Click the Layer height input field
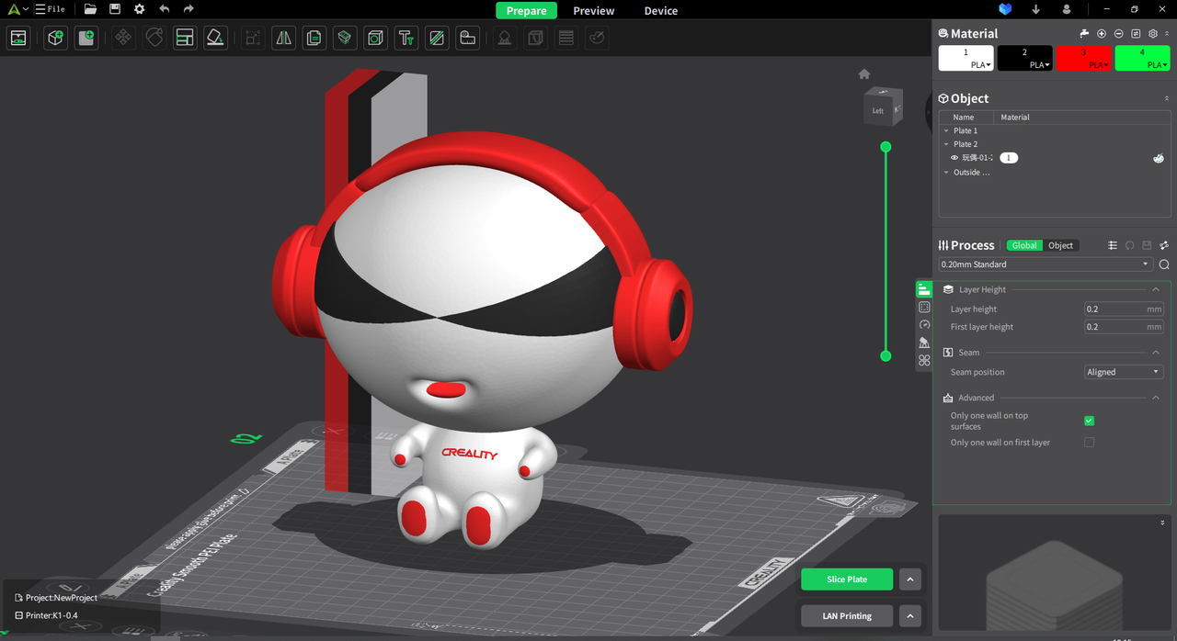 click(x=1124, y=309)
